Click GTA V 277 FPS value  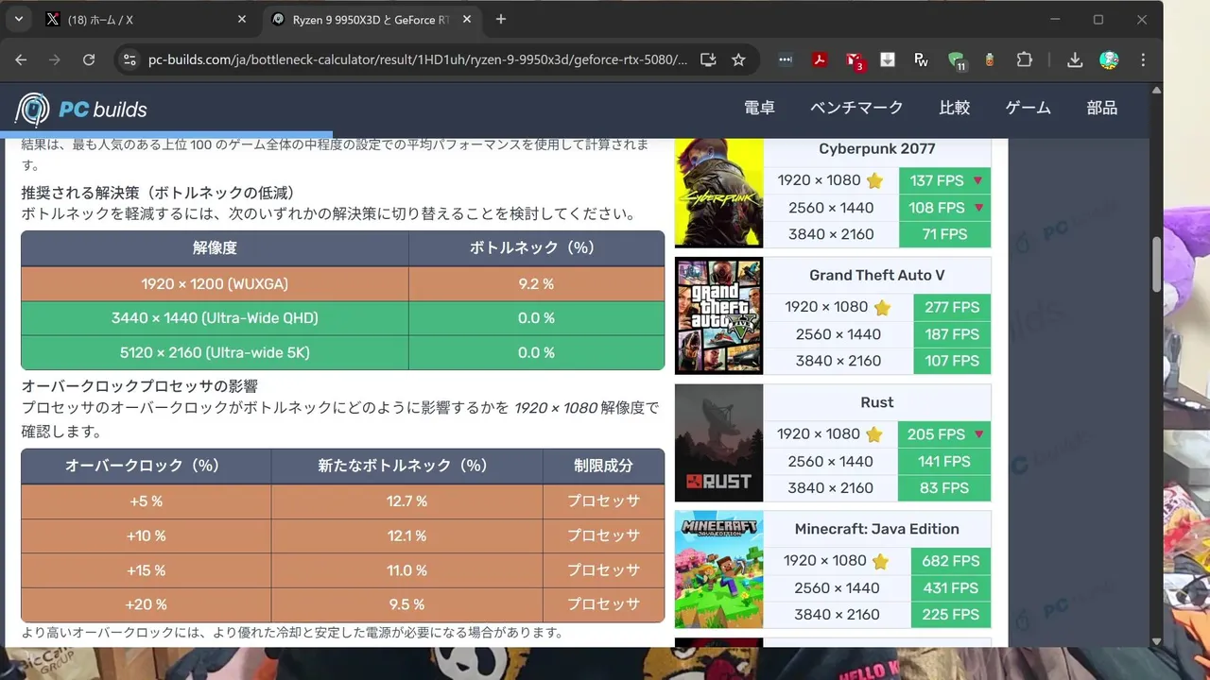click(952, 307)
